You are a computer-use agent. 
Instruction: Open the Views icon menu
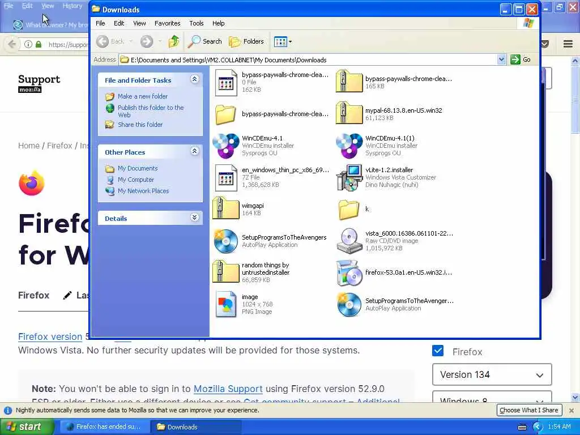pyautogui.click(x=283, y=41)
